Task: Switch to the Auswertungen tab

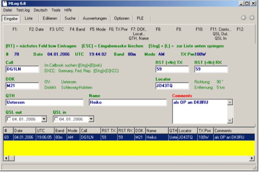Action: point(95,18)
